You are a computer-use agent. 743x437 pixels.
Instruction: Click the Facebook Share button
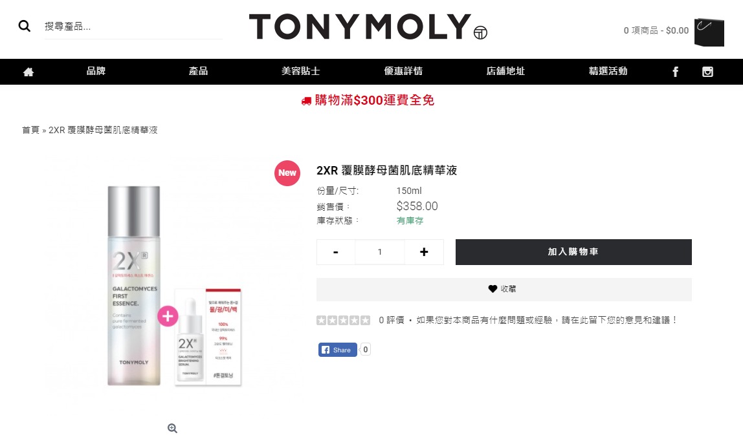pos(337,350)
